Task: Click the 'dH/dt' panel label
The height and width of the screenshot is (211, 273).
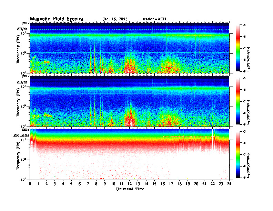Action: tap(22, 29)
